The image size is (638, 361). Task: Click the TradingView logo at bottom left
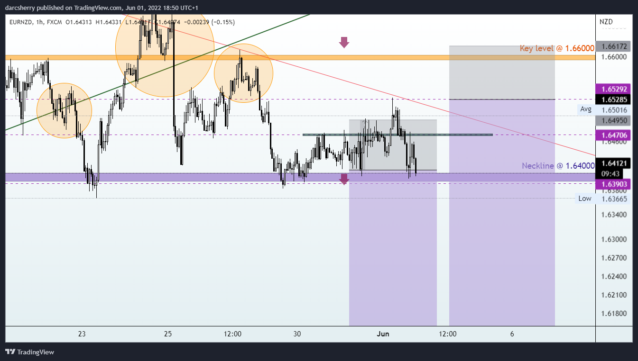pos(29,352)
